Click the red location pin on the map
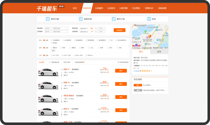 tap(150, 36)
